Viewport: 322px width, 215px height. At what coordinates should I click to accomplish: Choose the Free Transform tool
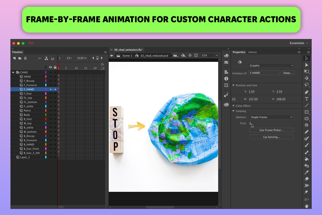[307, 72]
